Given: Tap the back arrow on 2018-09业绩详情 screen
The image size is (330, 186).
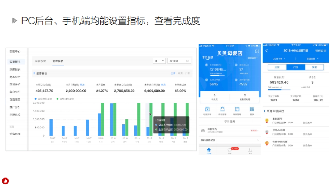Looking at the screenshot, I should click(267, 50).
